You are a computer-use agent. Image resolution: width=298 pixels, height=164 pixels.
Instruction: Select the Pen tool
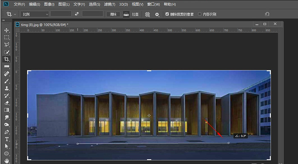[x=7, y=132]
